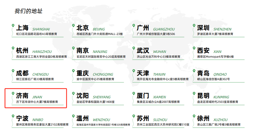This screenshot has width=260, height=136.
Task: Click the map pin beside 沈阳
Action: [x=73, y=94]
